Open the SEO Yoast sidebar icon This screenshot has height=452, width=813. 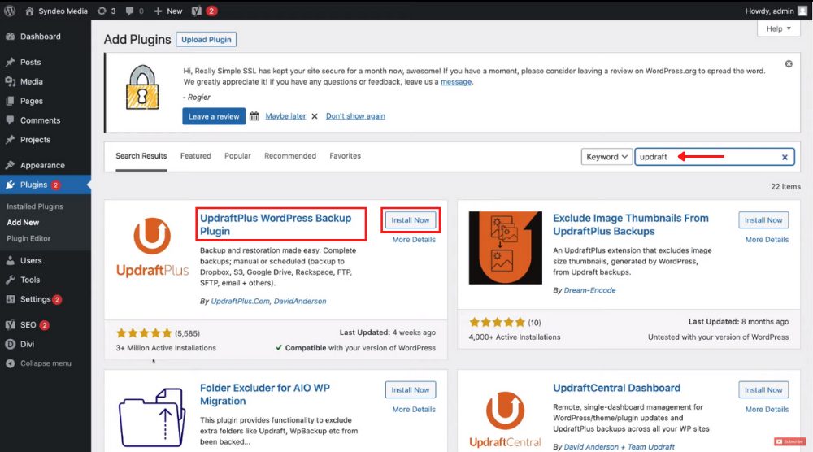(x=10, y=325)
